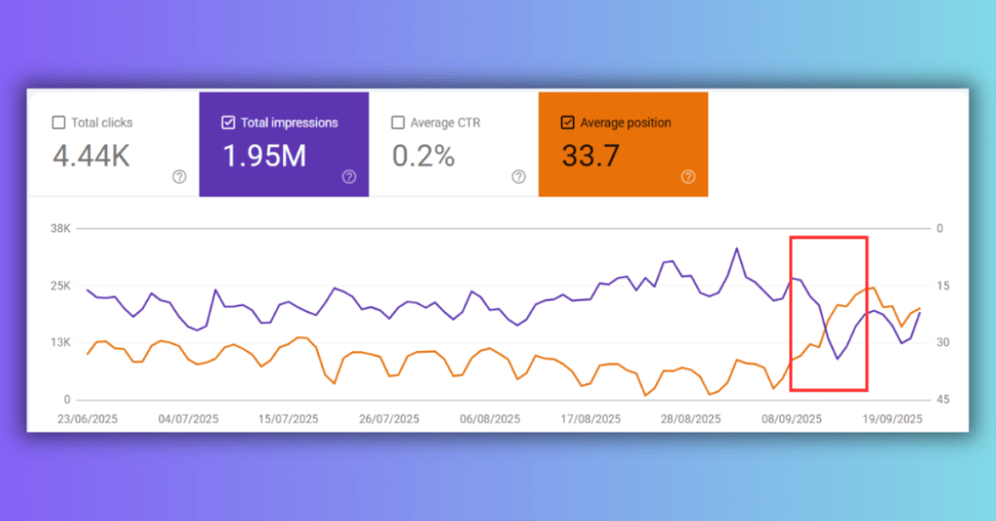Click the 19/09/2025 date on the axis
This screenshot has height=521, width=996.
[x=892, y=419]
